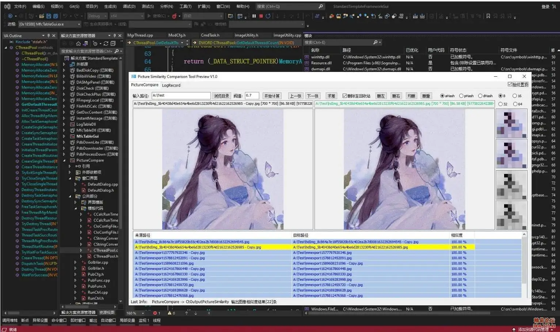Click the Open File folder icon
This screenshot has height=332, width=560.
tap(42, 16)
